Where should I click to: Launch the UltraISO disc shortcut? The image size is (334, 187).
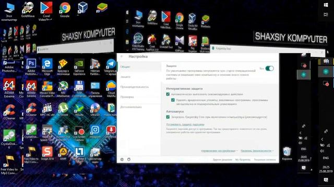(x=95, y=110)
